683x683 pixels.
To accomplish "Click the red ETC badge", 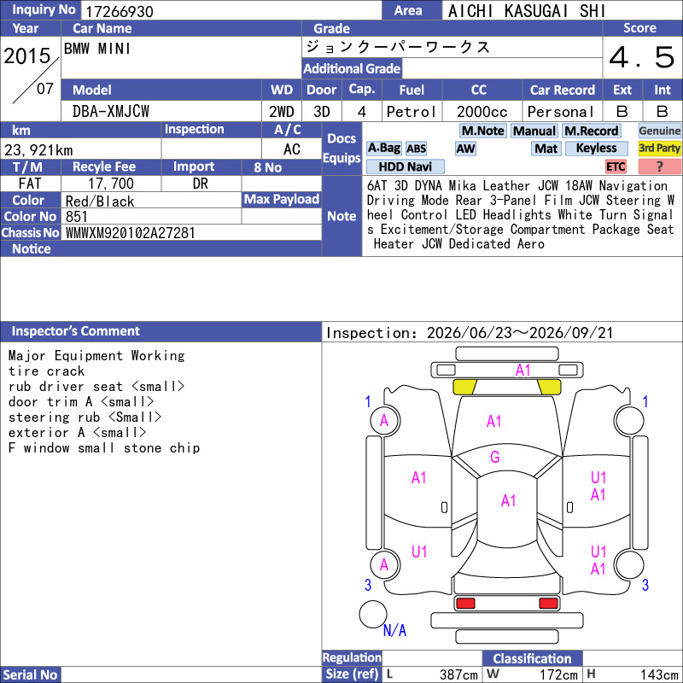I will click(x=616, y=166).
